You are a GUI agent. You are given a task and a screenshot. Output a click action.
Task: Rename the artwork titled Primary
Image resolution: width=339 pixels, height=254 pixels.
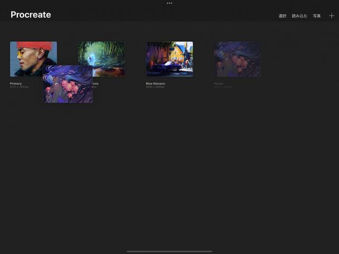click(x=16, y=84)
